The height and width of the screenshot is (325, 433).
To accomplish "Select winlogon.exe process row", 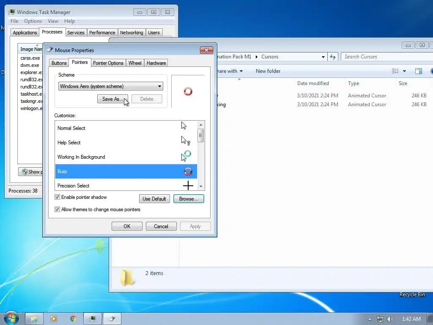I will [x=31, y=108].
